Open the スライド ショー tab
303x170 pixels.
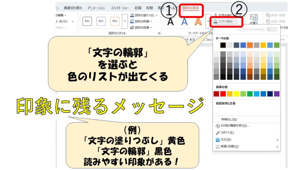click(120, 8)
